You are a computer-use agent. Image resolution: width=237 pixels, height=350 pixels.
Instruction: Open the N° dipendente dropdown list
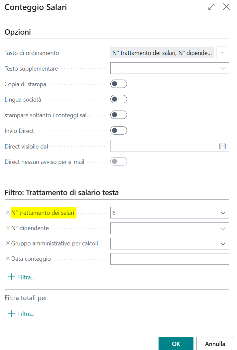point(223,228)
